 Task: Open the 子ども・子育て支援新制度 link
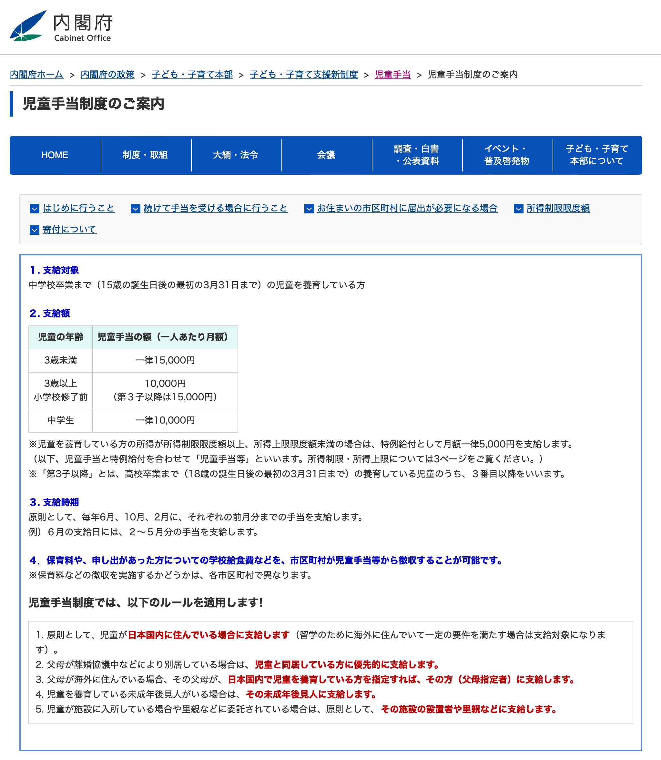(x=304, y=75)
